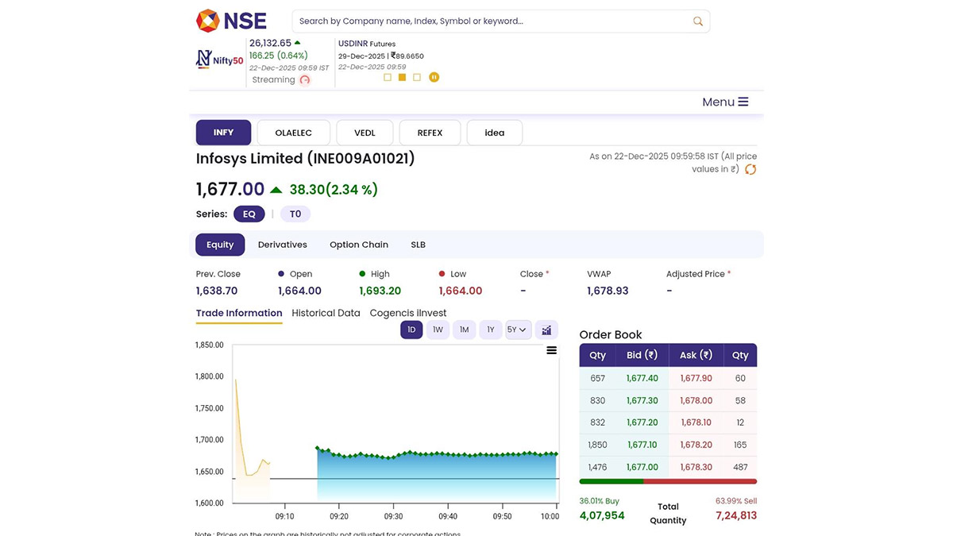This screenshot has height=536, width=953.
Task: Click the search magnifier icon
Action: point(697,21)
